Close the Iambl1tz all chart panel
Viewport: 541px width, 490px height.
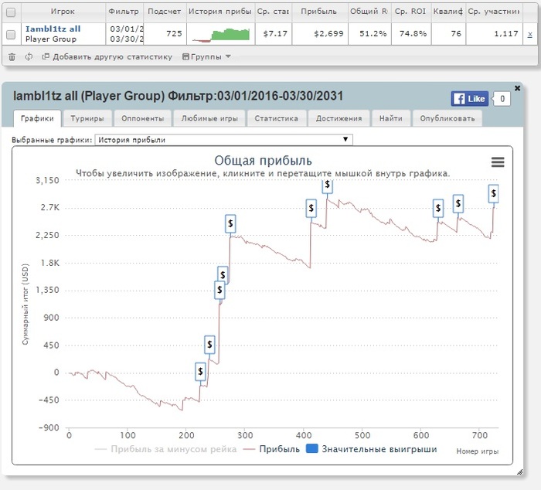[517, 88]
